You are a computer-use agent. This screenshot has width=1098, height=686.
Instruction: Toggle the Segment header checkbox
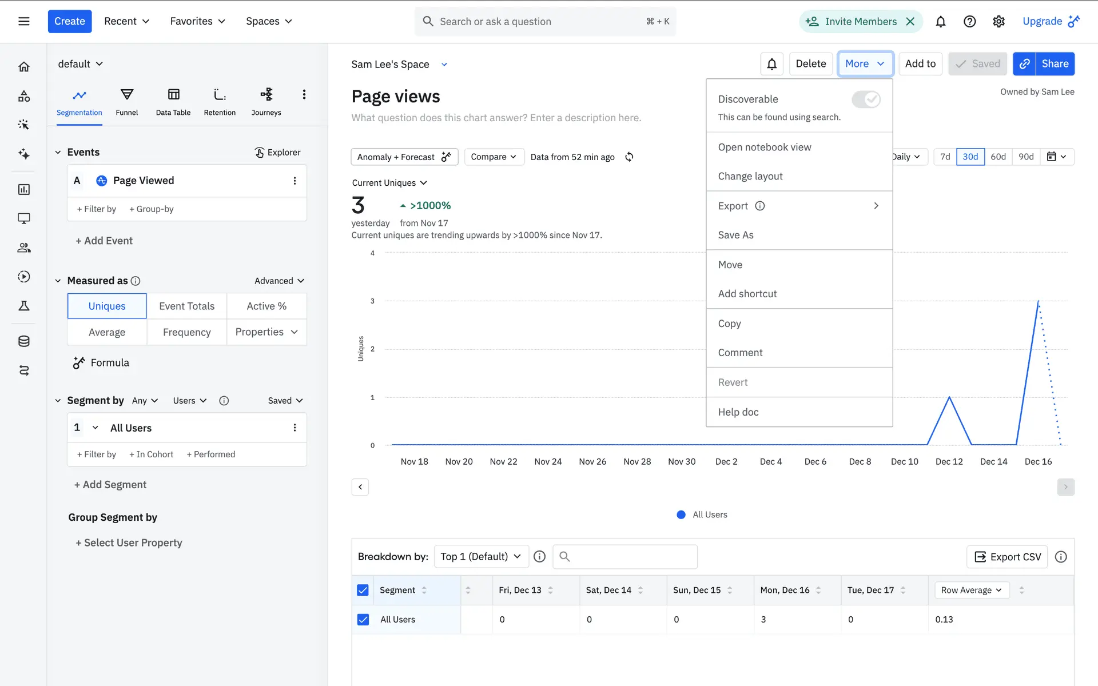click(x=363, y=590)
